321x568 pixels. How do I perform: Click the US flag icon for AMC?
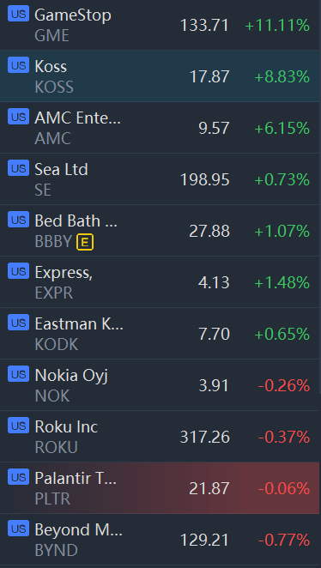pos(18,117)
